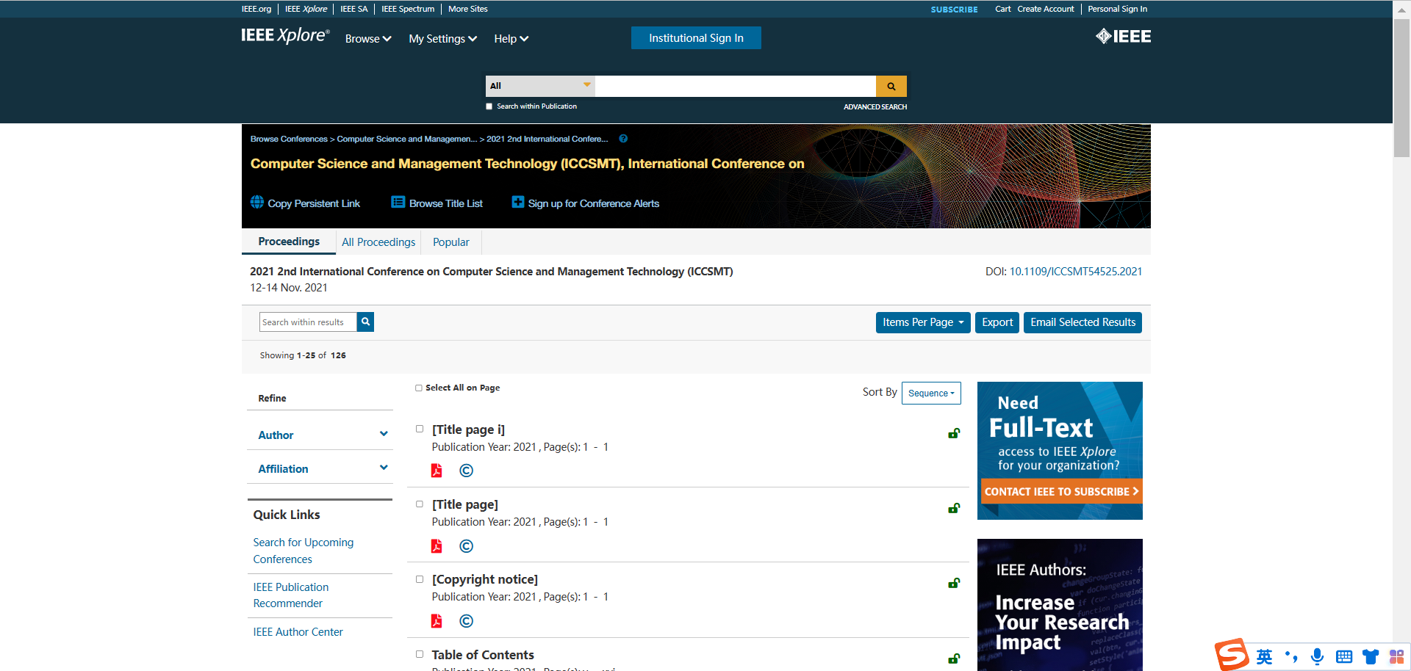Click the conference alerts plus icon
This screenshot has height=671, width=1411.
(518, 202)
